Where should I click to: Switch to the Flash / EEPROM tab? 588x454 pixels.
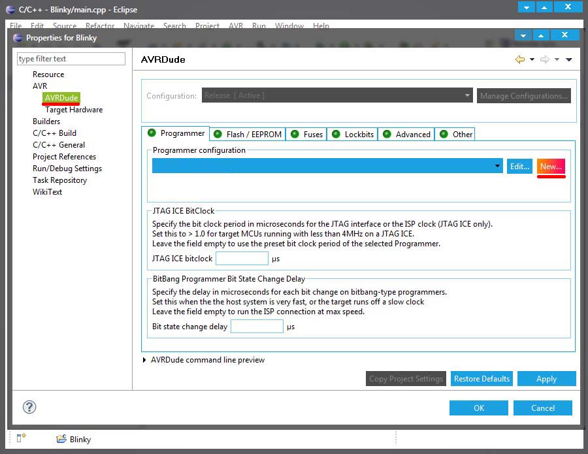[248, 134]
